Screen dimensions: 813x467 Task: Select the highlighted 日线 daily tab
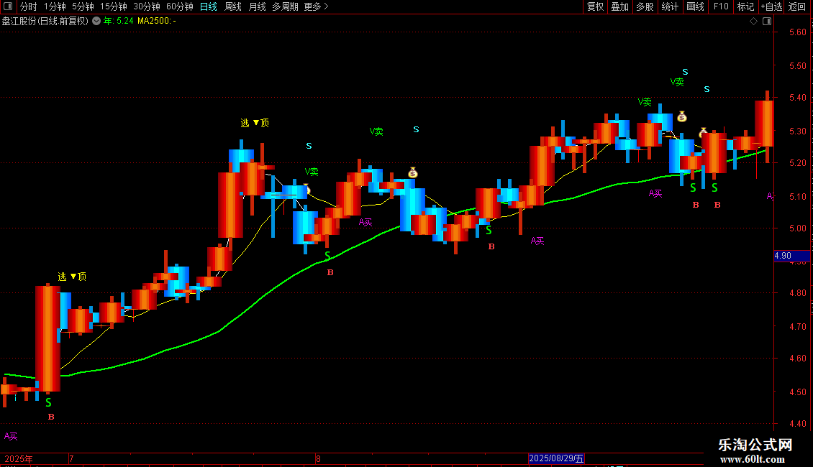point(209,6)
